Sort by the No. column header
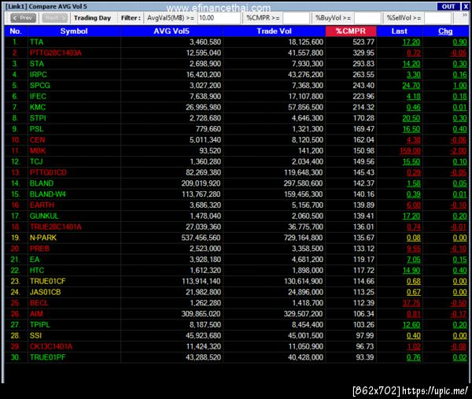The image size is (472, 399). click(16, 31)
